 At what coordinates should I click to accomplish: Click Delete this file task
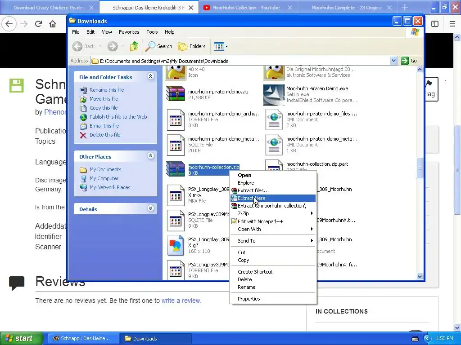coord(104,135)
